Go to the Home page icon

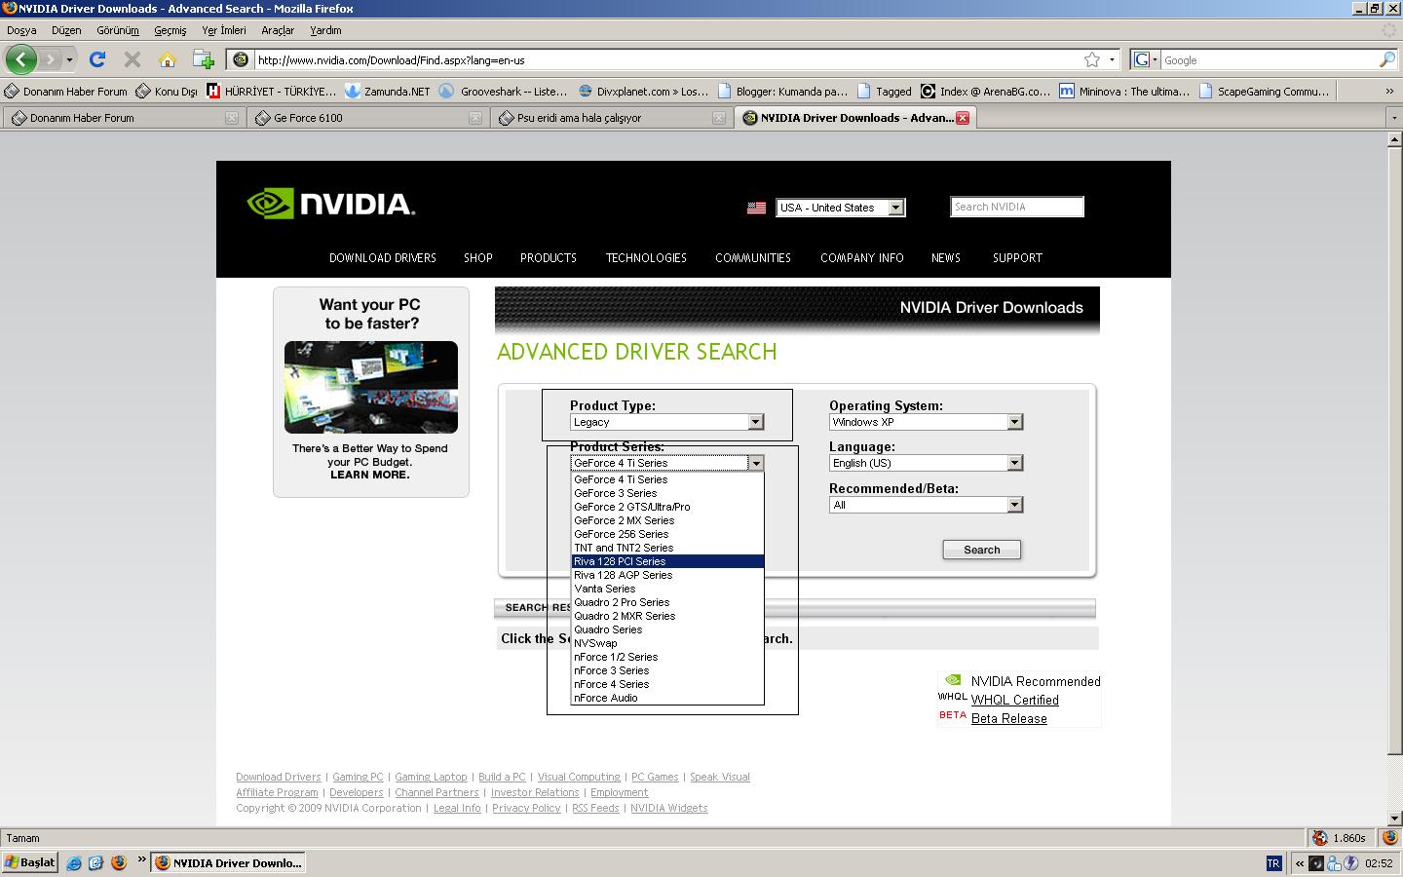tap(168, 59)
